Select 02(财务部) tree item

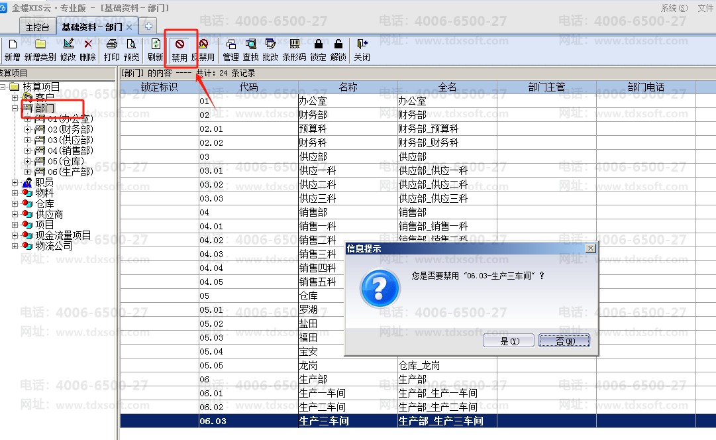pyautogui.click(x=70, y=129)
